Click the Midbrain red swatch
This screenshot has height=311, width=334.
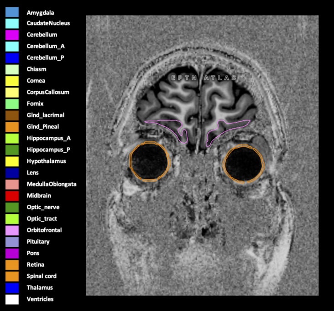coord(12,196)
